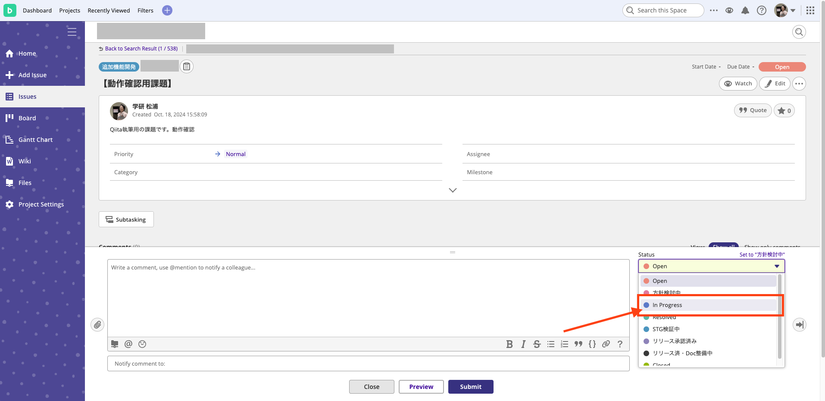
Task: Star the issue
Action: 784,110
